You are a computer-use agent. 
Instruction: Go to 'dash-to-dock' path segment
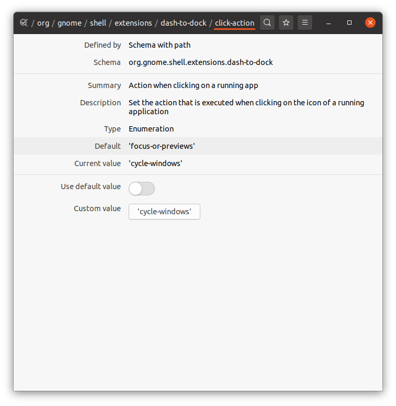(x=184, y=23)
